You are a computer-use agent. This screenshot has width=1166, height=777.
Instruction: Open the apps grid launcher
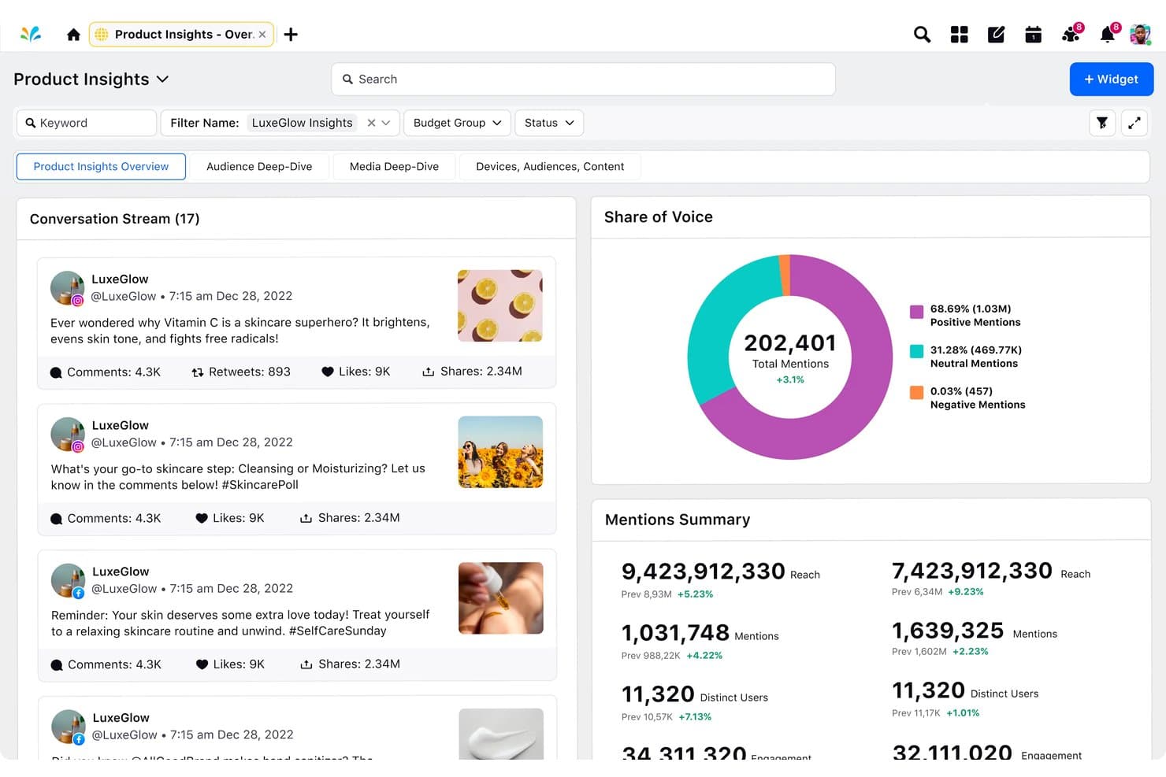coord(959,35)
